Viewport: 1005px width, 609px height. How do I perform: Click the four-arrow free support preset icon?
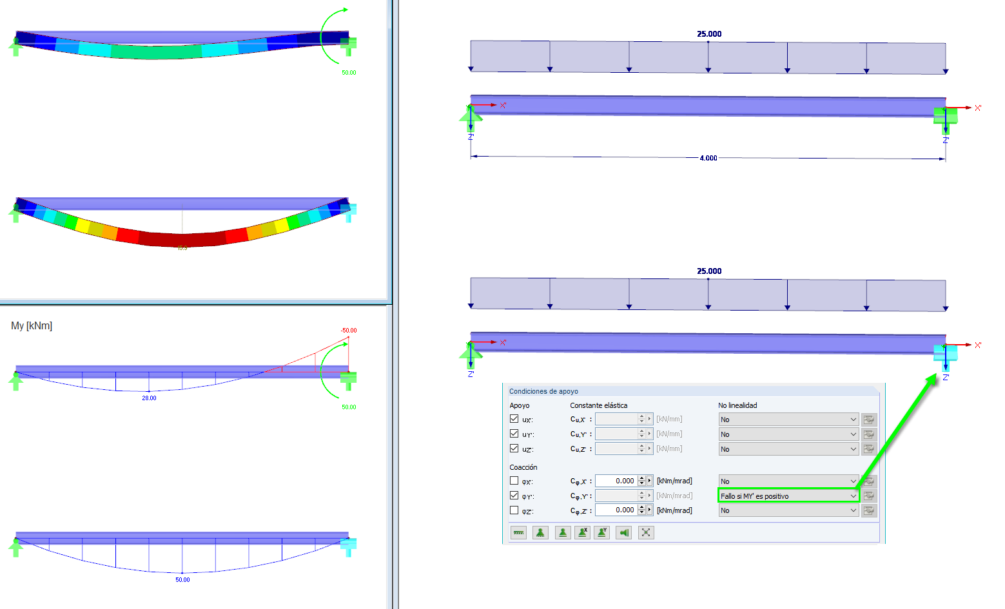[x=646, y=532]
